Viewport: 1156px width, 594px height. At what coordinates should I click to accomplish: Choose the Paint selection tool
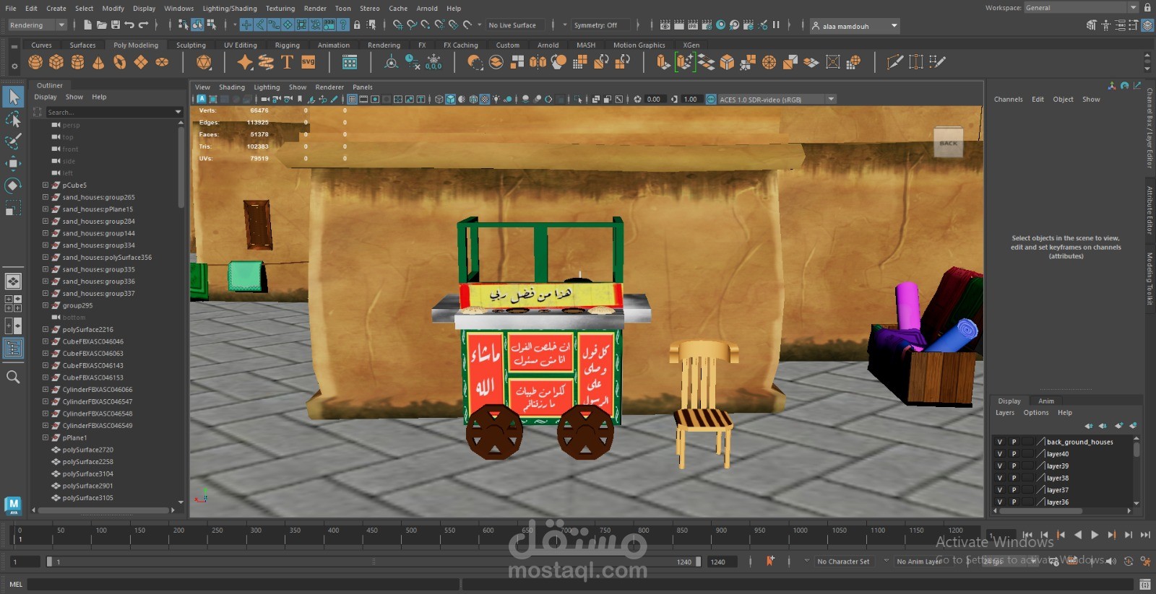[13, 141]
